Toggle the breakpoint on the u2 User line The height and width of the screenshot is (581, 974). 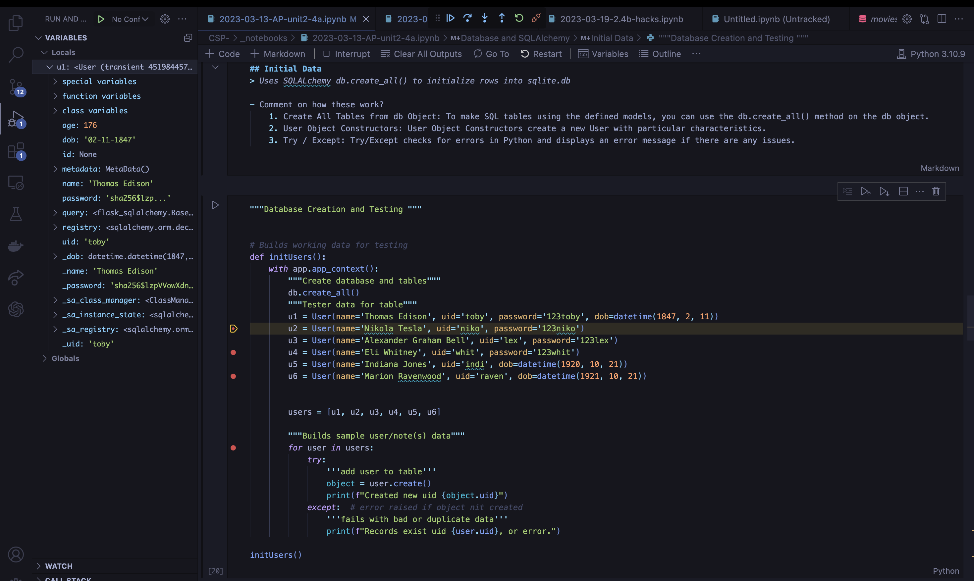(x=234, y=329)
